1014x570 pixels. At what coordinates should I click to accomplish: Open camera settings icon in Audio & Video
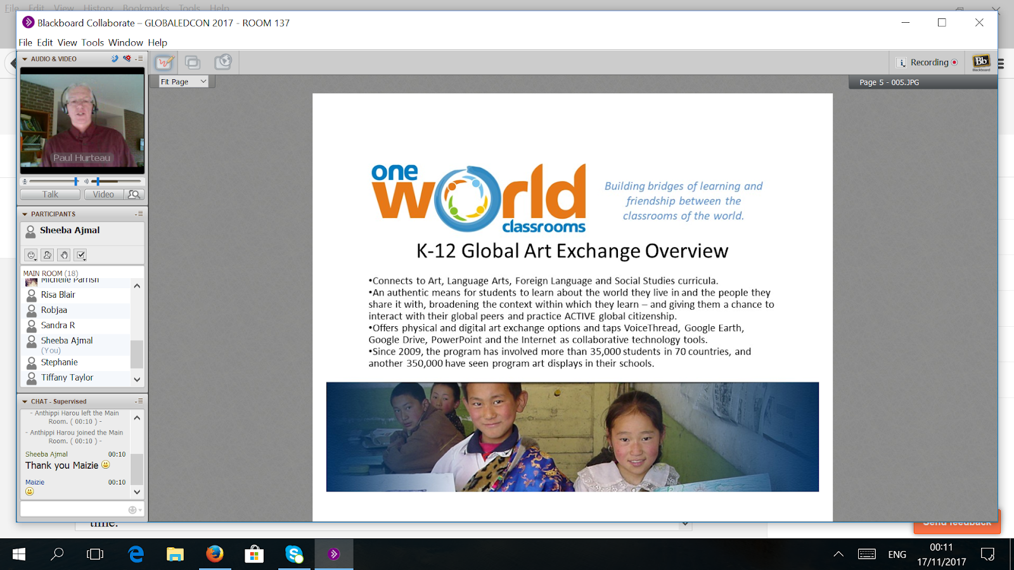[127, 58]
